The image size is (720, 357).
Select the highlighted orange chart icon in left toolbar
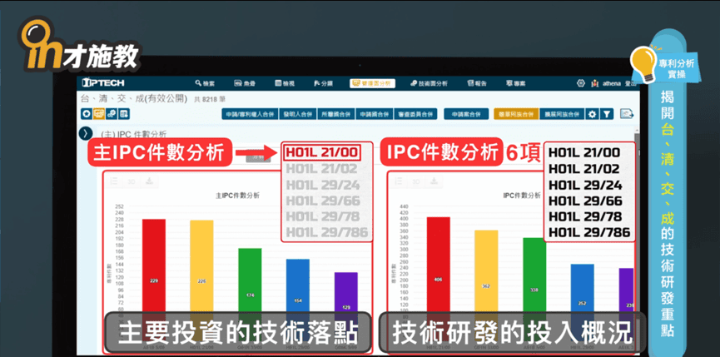(x=98, y=114)
